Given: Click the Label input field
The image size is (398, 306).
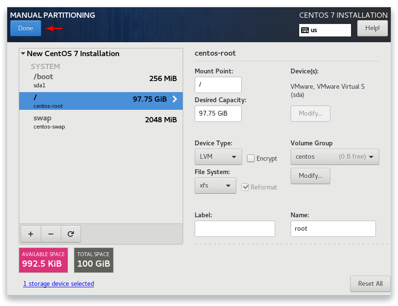Looking at the screenshot, I should point(235,229).
